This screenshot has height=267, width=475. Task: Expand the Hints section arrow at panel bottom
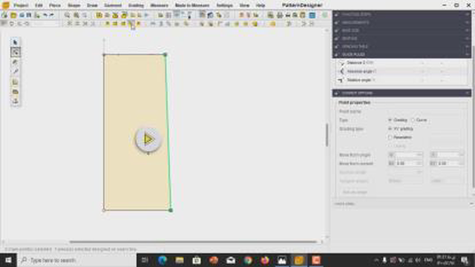point(471,204)
